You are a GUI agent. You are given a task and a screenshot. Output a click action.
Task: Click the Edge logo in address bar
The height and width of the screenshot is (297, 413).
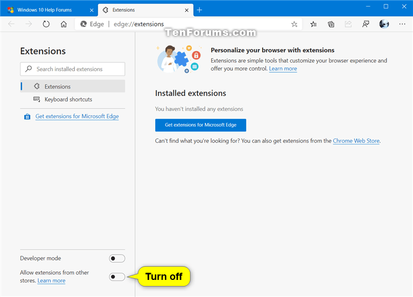[84, 24]
